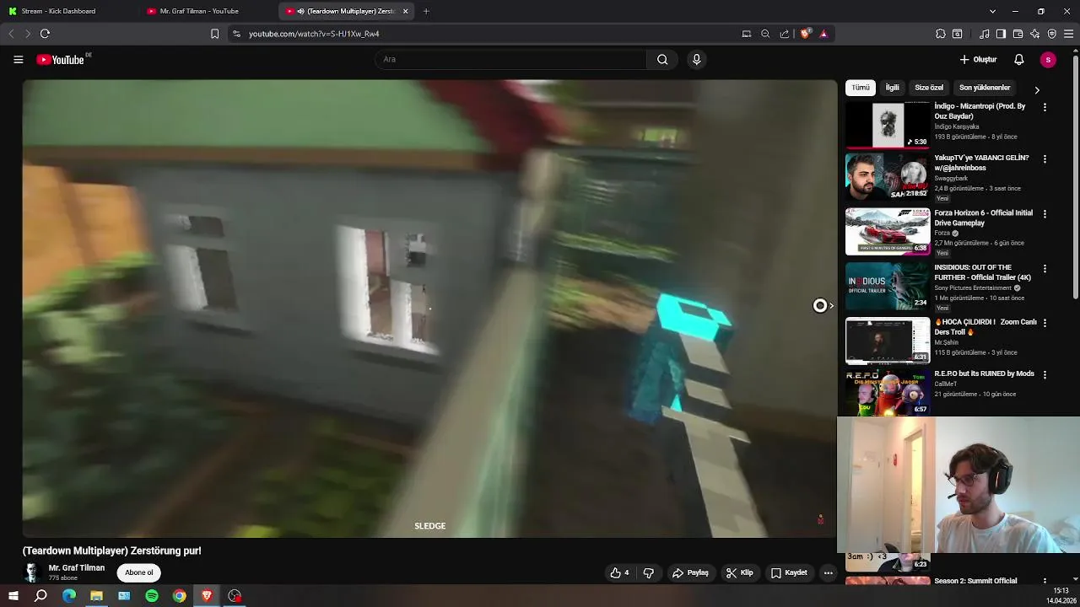Open File Explorer from the taskbar
This screenshot has width=1080, height=607.
[x=96, y=596]
